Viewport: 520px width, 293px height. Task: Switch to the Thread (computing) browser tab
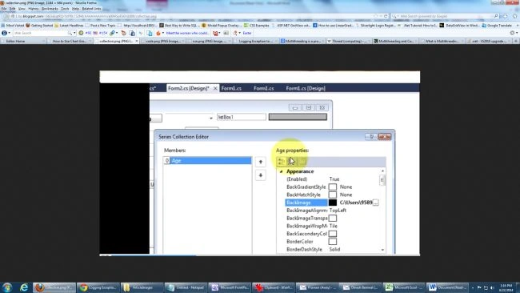pyautogui.click(x=350, y=41)
